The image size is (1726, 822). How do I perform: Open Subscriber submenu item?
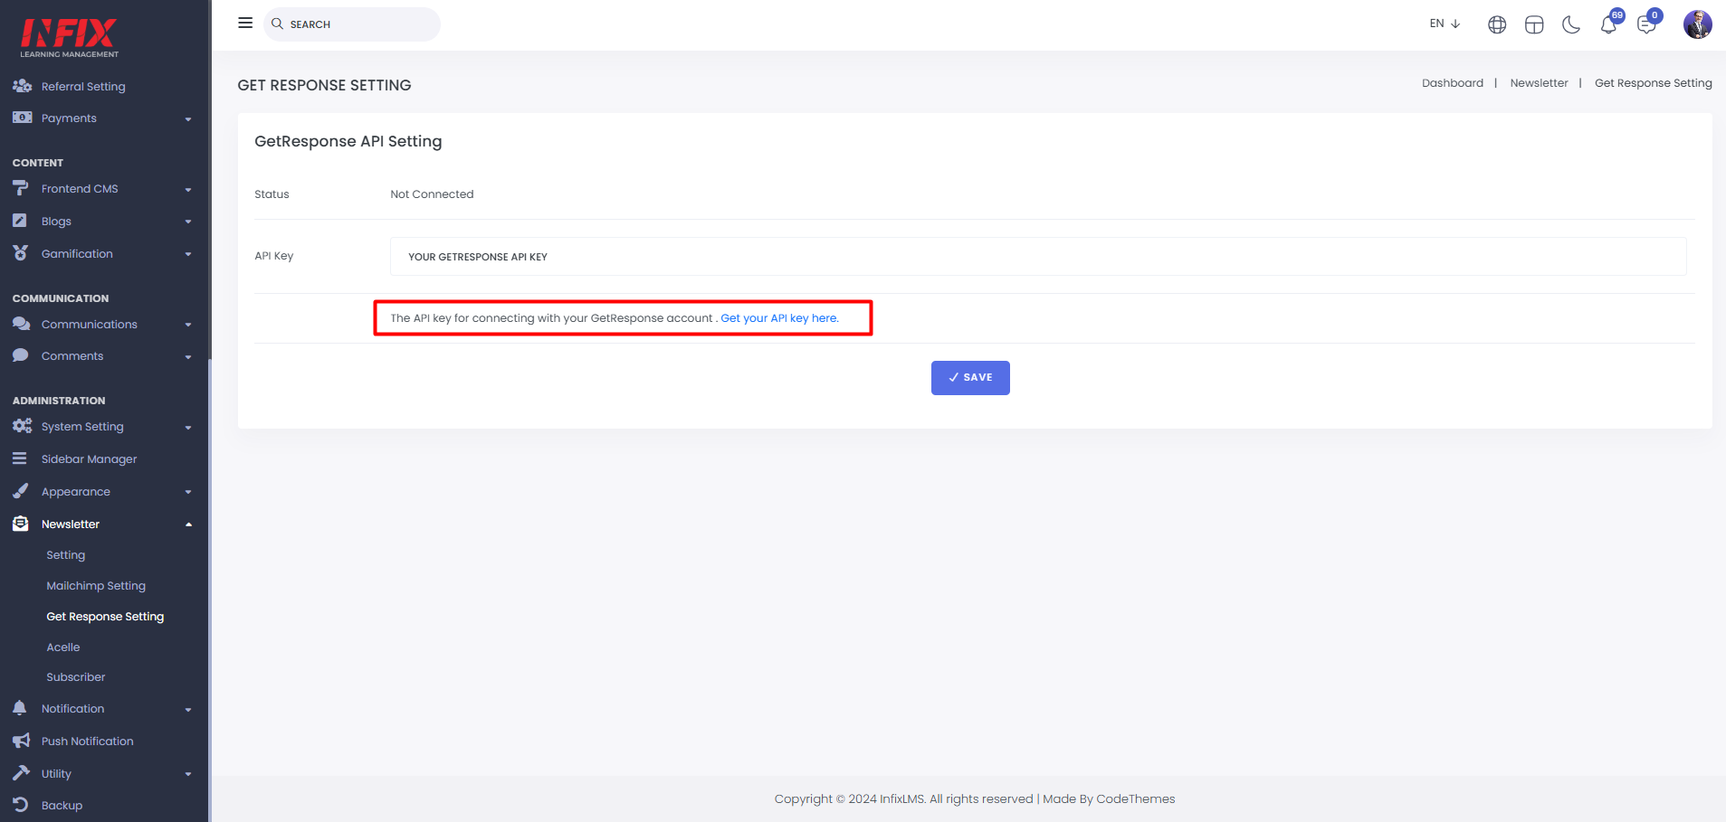[76, 677]
